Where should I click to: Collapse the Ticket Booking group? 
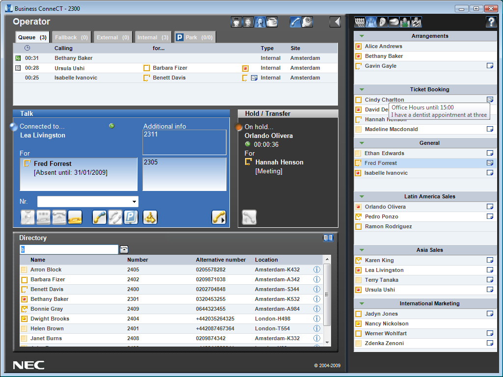pyautogui.click(x=362, y=89)
